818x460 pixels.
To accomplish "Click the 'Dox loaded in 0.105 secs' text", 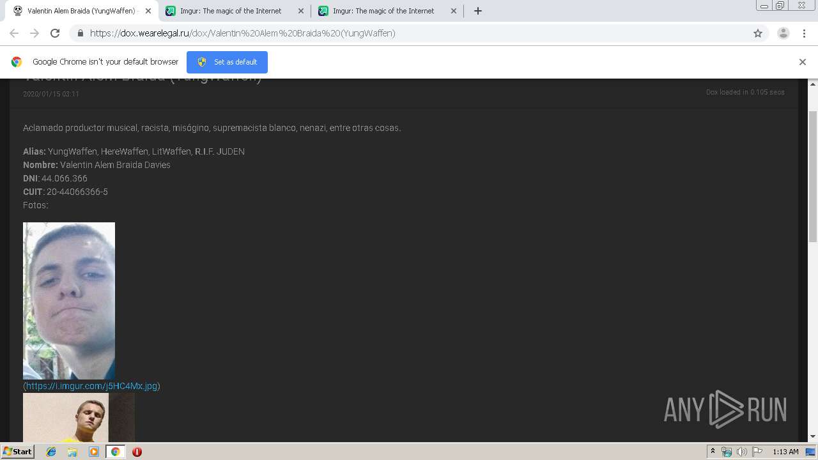I will (x=745, y=92).
